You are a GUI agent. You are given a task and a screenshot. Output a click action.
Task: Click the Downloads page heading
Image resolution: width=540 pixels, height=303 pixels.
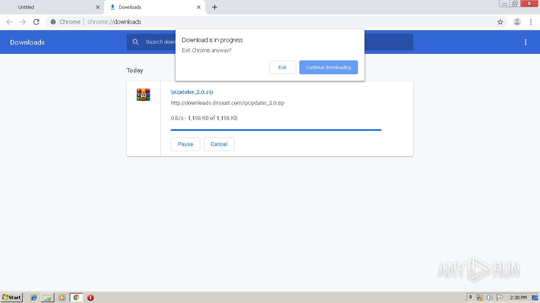[27, 42]
